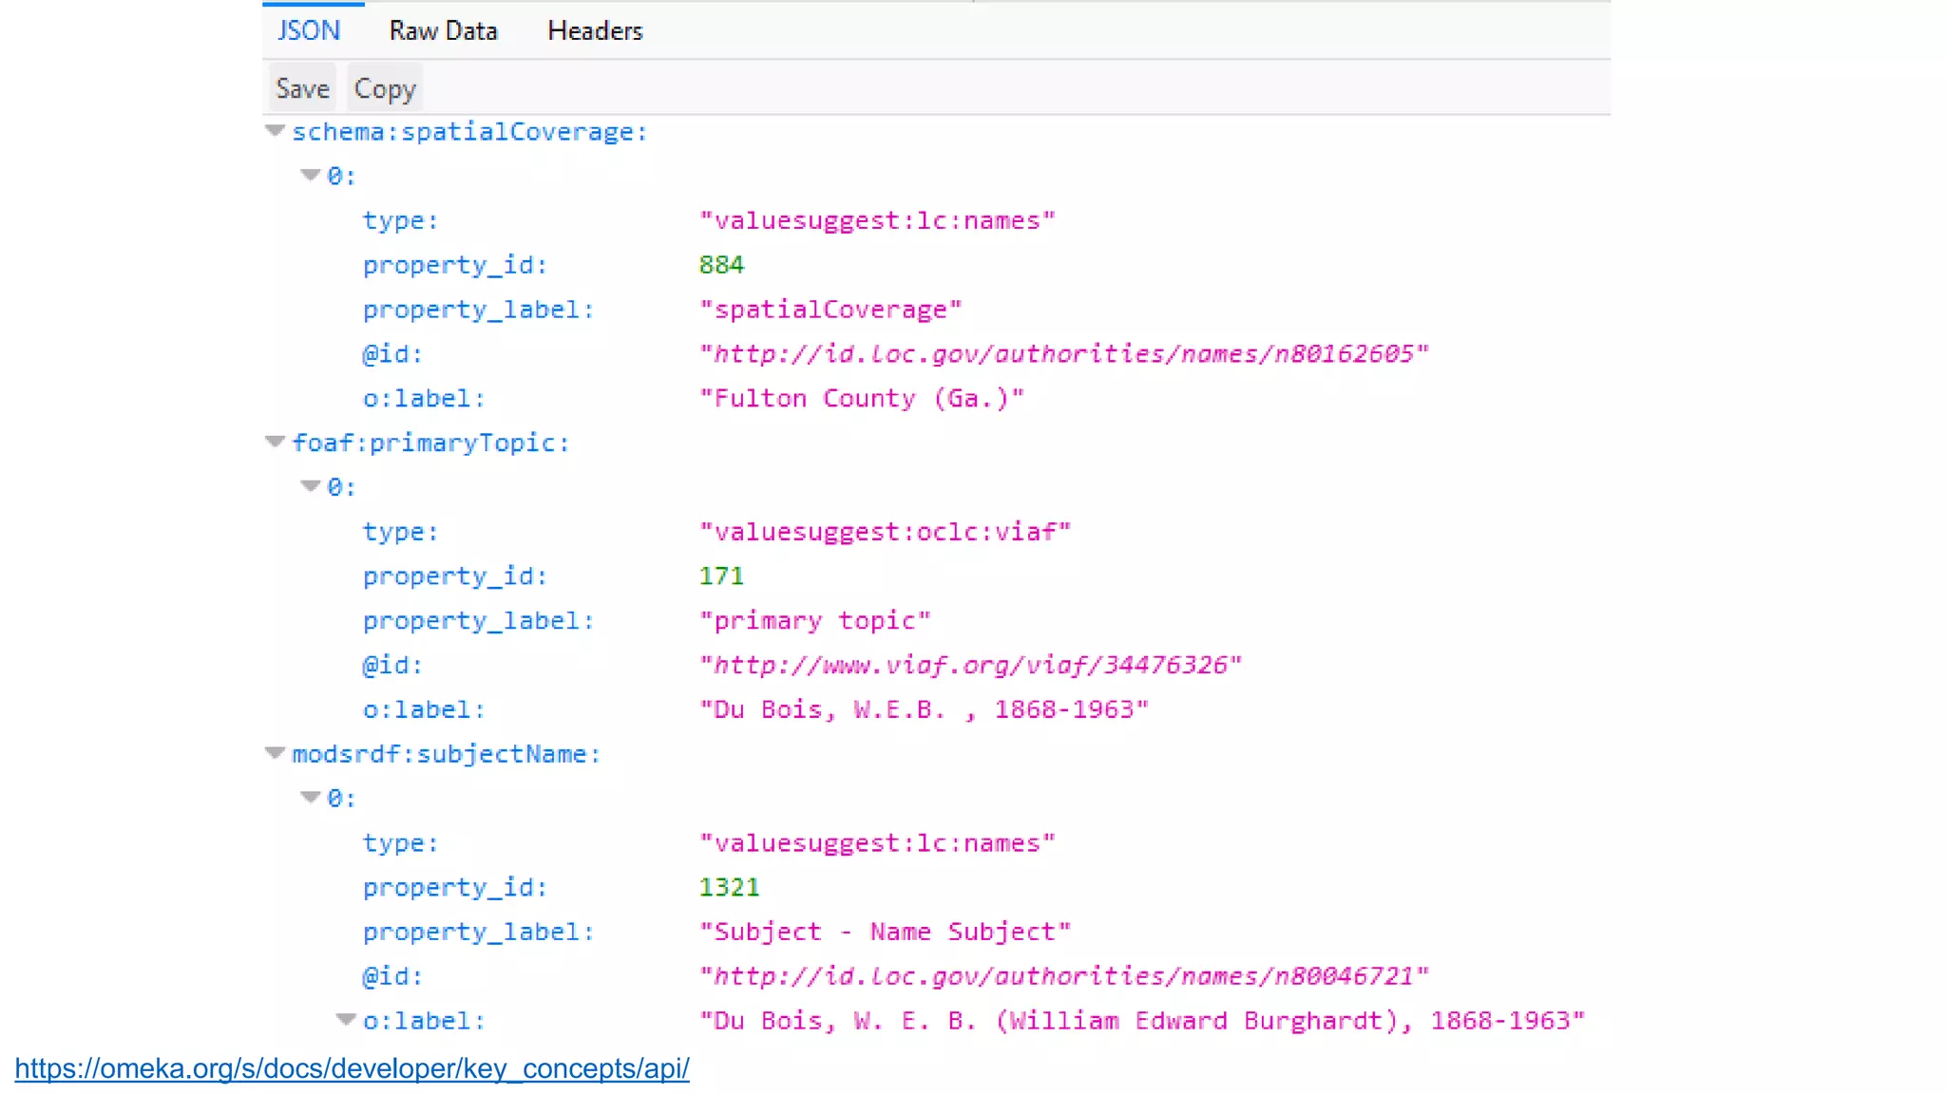Screen dimensions: 1946x1094
Task: Click the n80046721 authorities URL
Action: [x=1063, y=976]
